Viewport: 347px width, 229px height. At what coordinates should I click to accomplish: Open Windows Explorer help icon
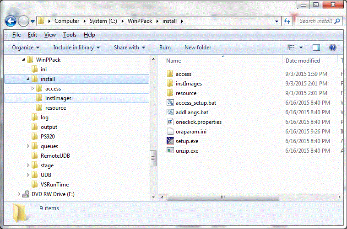click(333, 48)
